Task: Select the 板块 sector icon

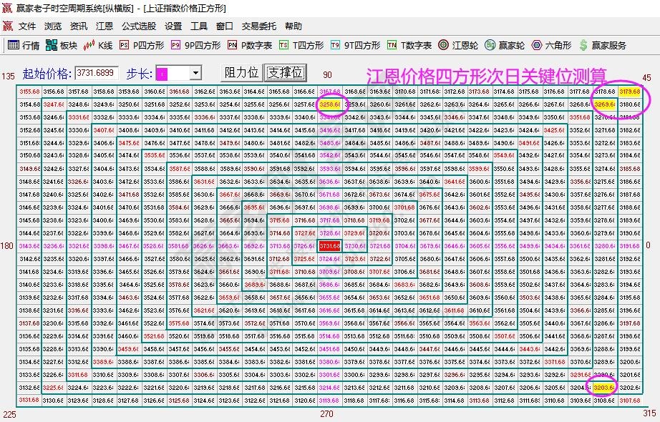Action: (x=61, y=44)
